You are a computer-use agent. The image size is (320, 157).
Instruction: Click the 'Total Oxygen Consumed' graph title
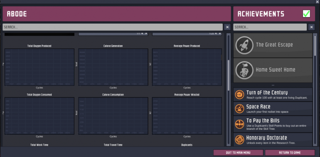click(39, 95)
